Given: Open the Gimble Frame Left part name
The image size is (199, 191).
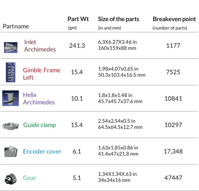Looking at the screenshot, I should tap(42, 74).
